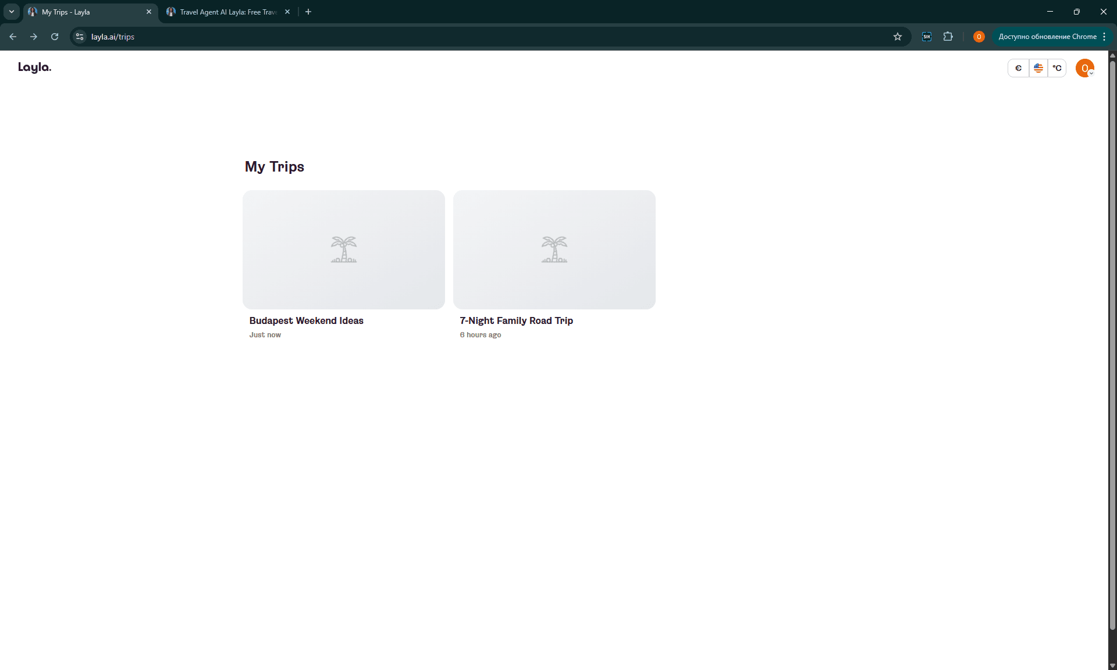Open the euro currency selector

coord(1018,68)
